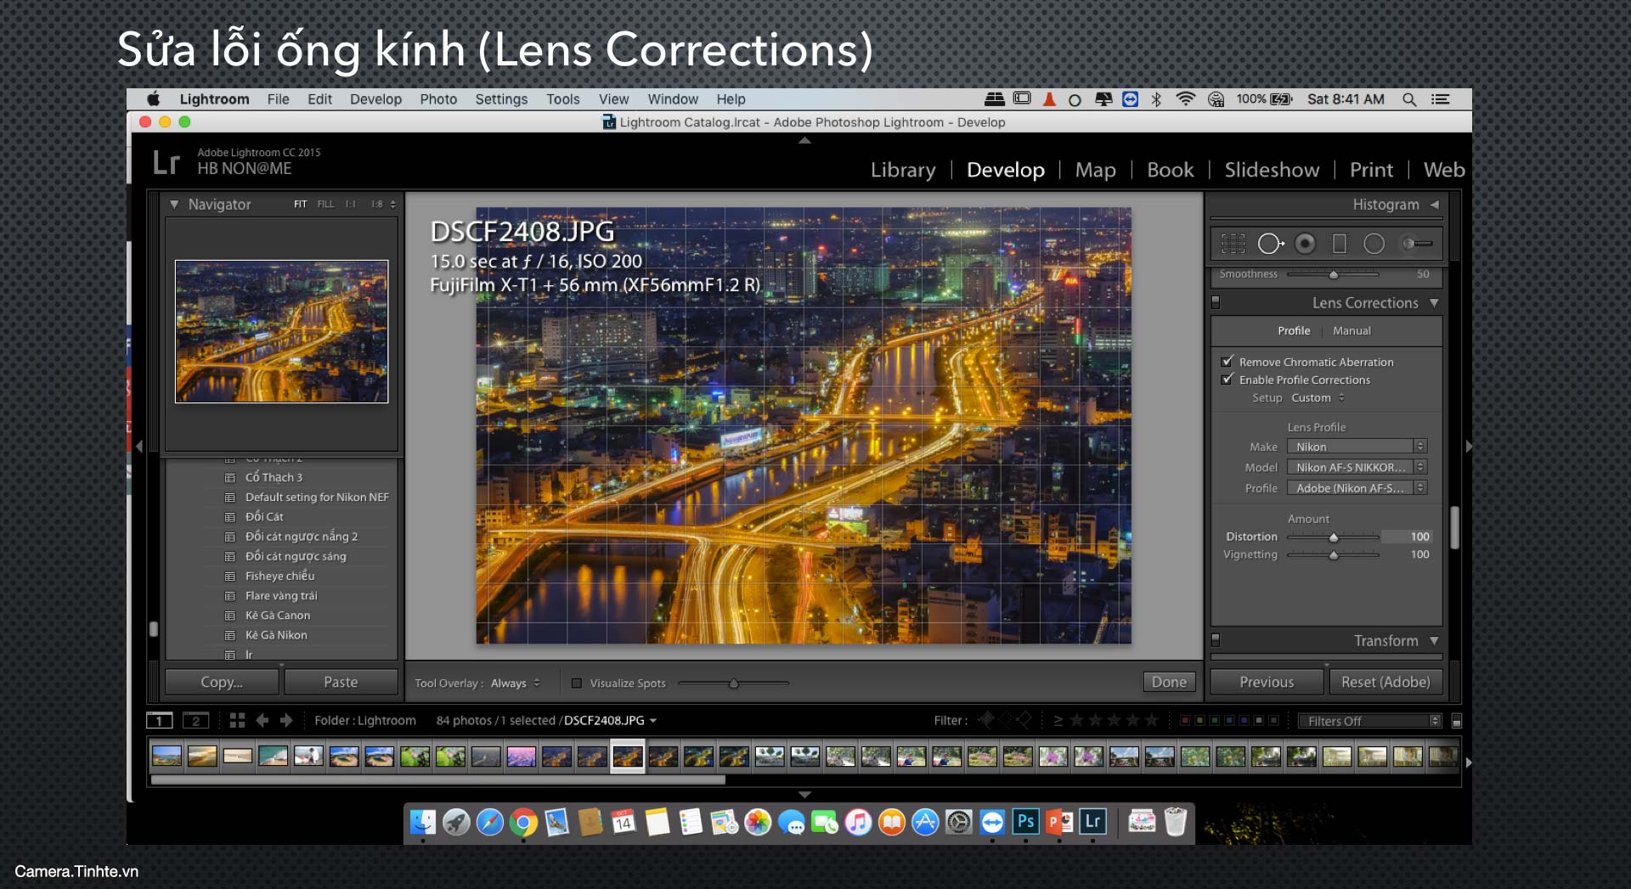Click the Paste button
Screen dimensions: 1631x889
click(x=341, y=682)
